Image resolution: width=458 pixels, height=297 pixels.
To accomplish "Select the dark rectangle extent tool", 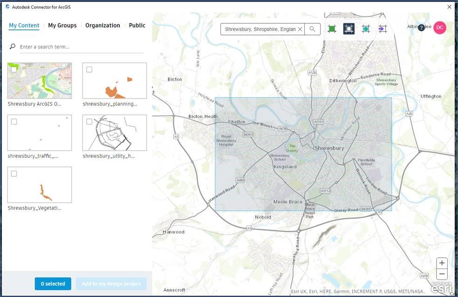I will pyautogui.click(x=349, y=28).
